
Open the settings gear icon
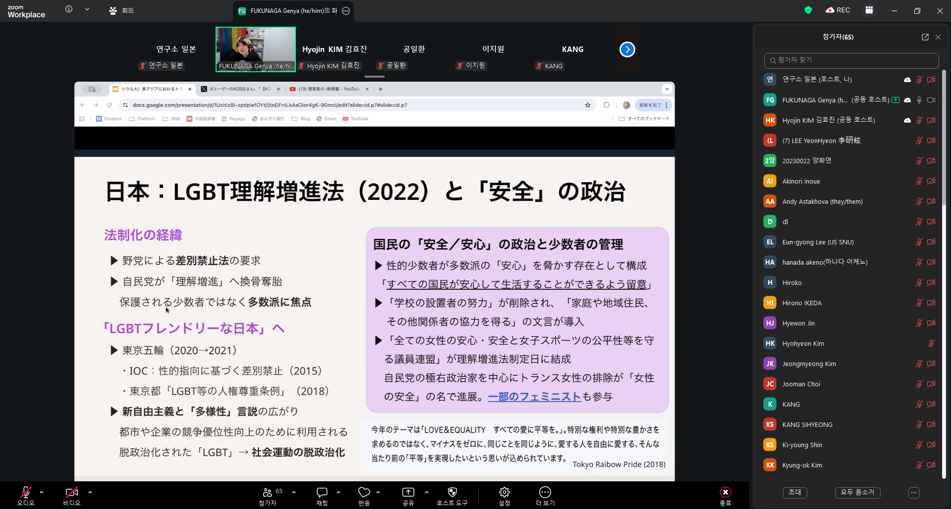point(504,492)
